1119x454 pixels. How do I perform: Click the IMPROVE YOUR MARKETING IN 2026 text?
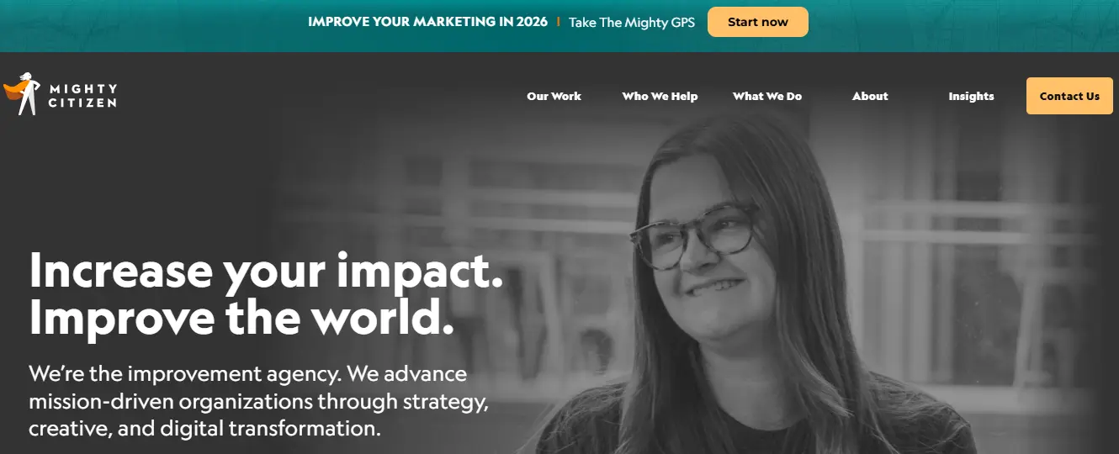[x=427, y=22]
